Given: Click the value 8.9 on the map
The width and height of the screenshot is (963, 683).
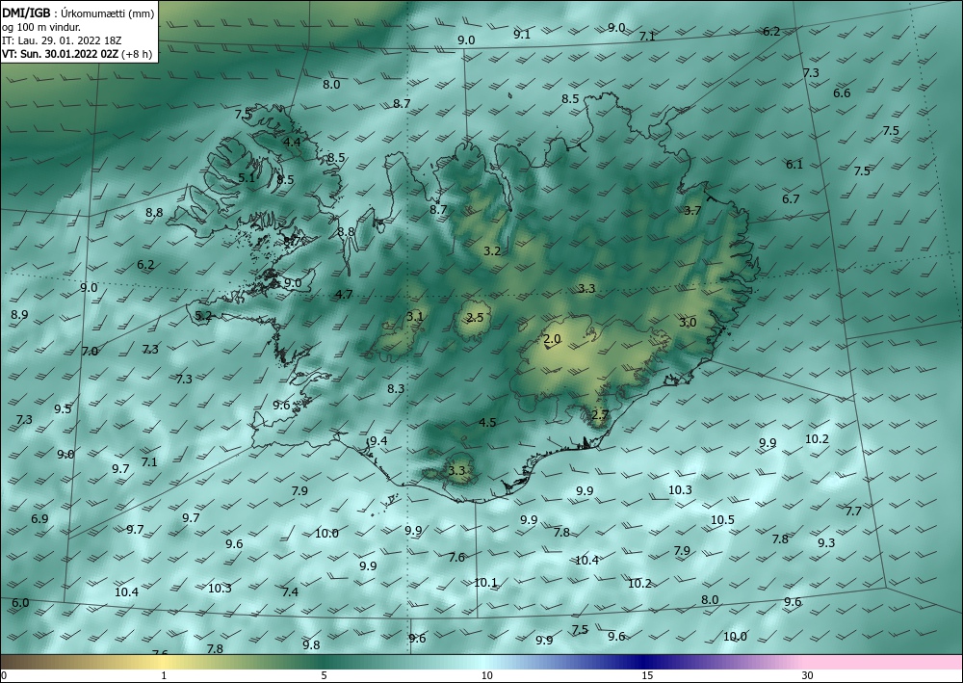Looking at the screenshot, I should tap(19, 315).
